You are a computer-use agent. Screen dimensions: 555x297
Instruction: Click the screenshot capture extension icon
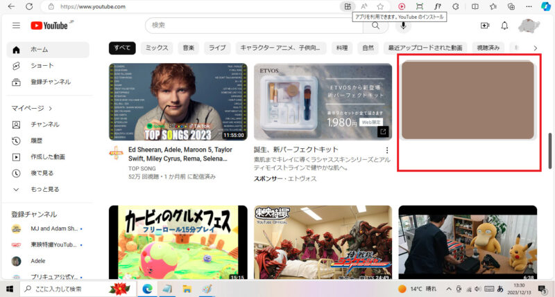click(420, 6)
